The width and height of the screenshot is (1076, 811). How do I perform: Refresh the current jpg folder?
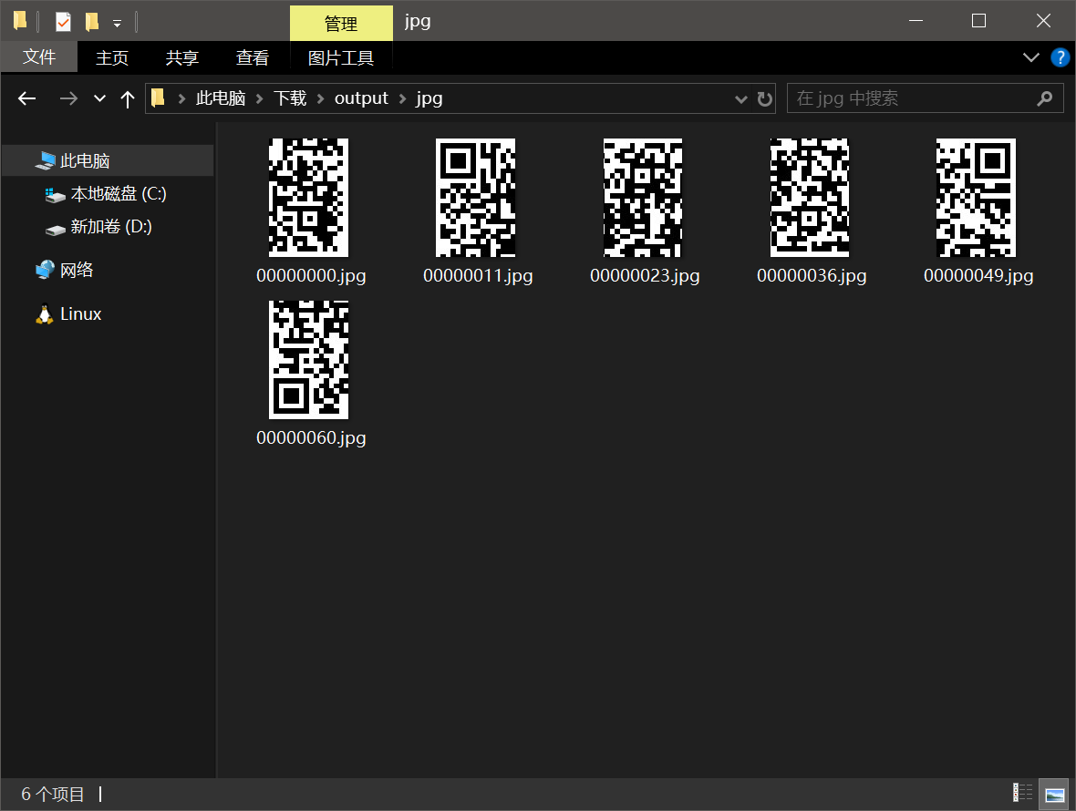[765, 98]
